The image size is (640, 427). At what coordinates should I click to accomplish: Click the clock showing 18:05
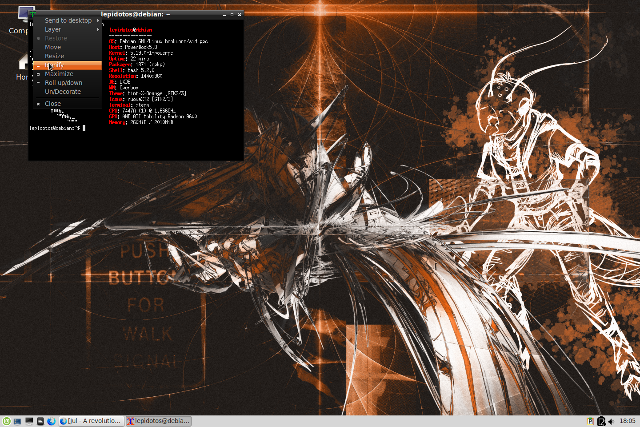tap(628, 421)
